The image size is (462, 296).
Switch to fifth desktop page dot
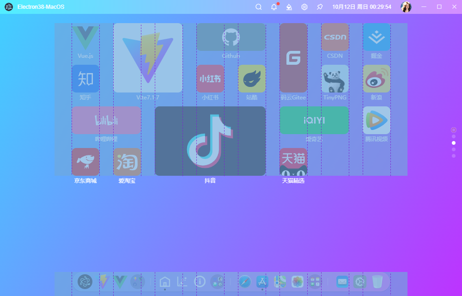point(454,156)
